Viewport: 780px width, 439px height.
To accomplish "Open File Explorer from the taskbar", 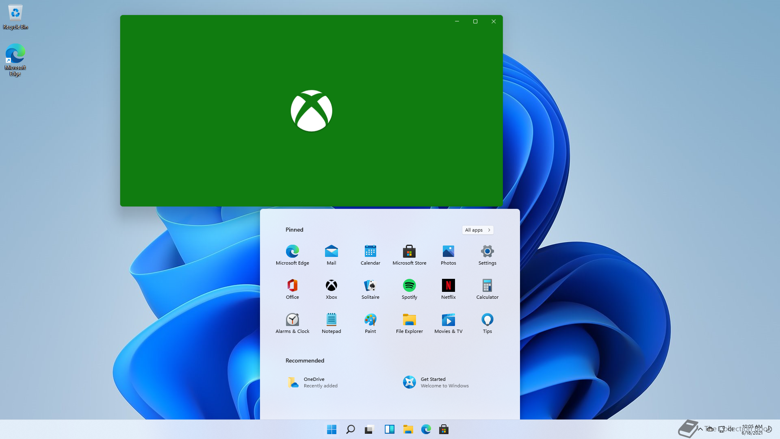I will tap(408, 429).
